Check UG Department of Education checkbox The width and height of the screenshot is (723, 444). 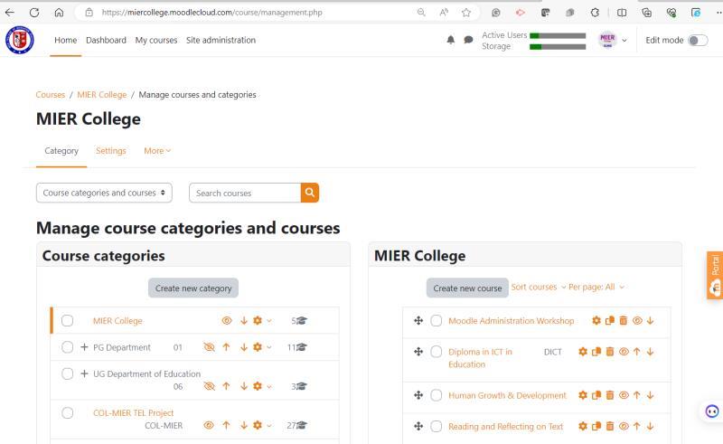pos(67,373)
